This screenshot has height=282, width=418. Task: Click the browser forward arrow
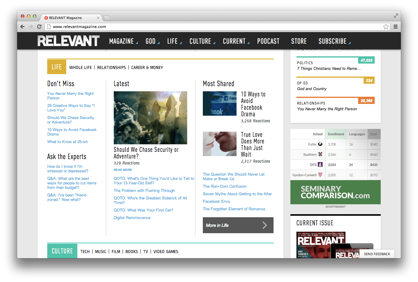(x=31, y=27)
